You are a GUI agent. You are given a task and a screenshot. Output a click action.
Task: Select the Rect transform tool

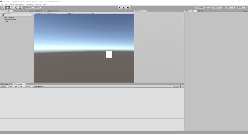pos(20,7)
